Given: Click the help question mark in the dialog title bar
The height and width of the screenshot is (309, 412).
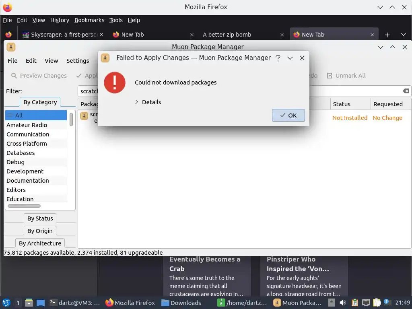Looking at the screenshot, I should coord(278,58).
